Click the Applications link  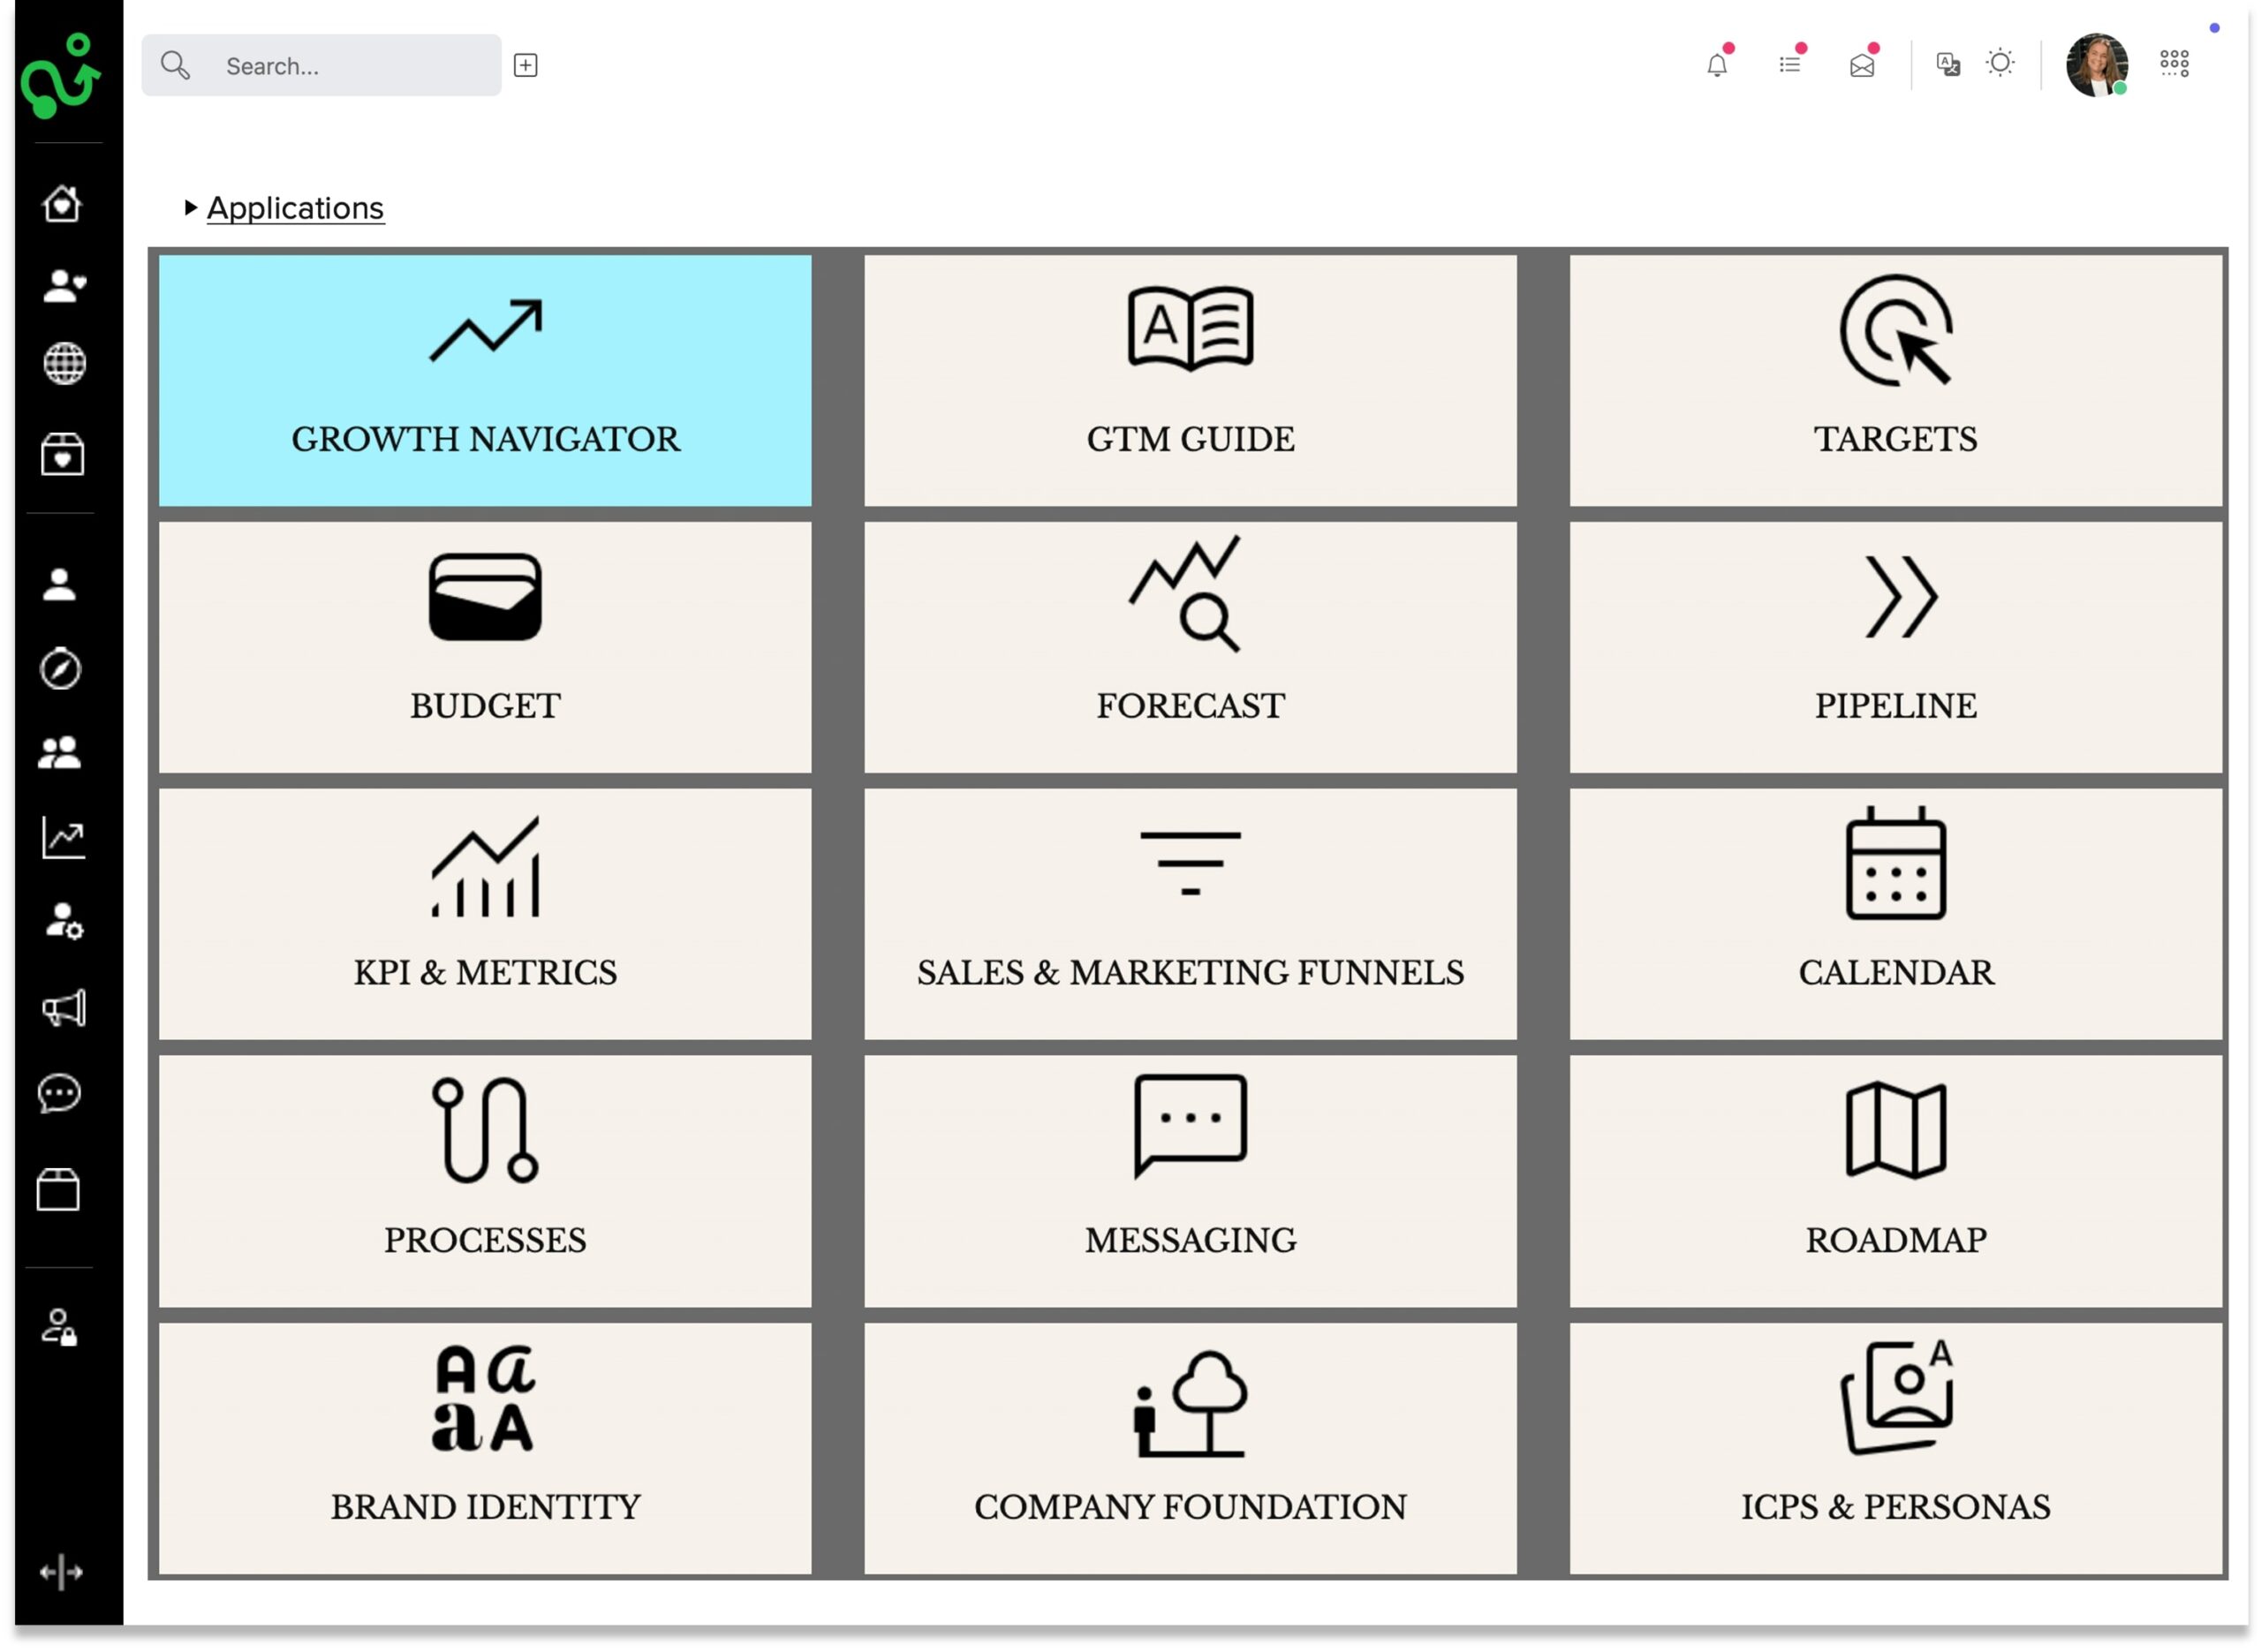point(295,208)
